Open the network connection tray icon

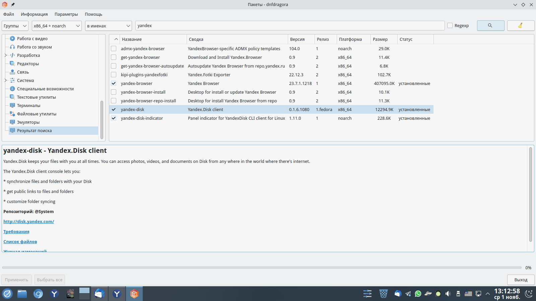point(478,294)
